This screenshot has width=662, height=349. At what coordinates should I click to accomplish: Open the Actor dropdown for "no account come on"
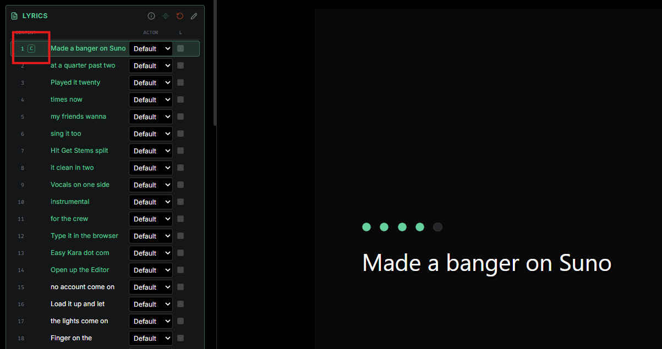[151, 287]
